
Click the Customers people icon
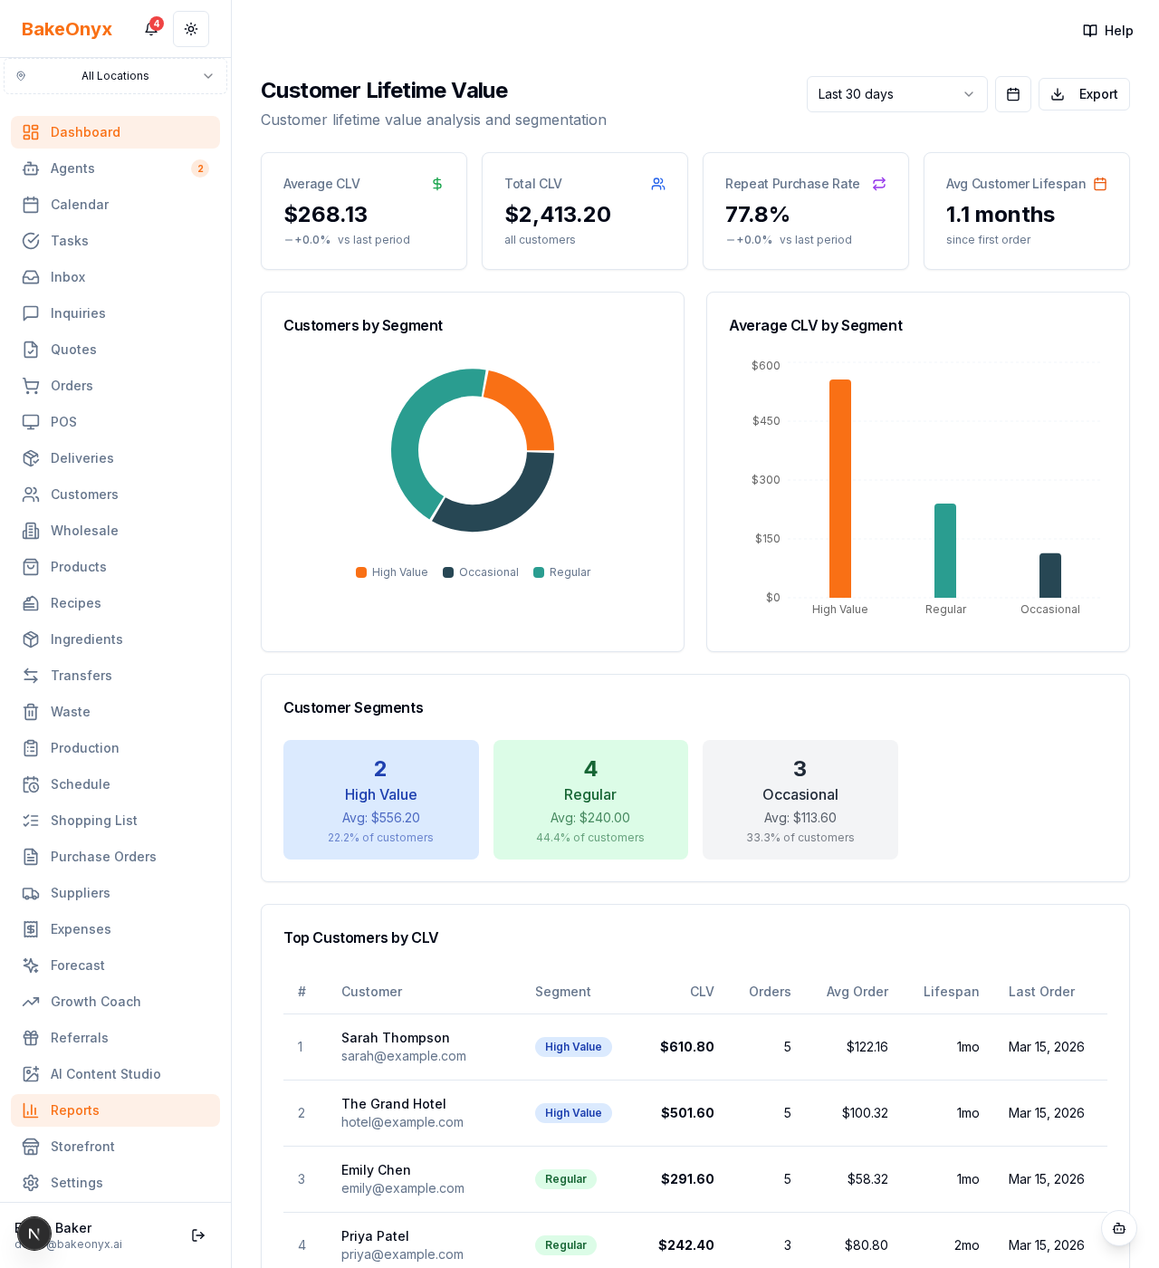pyautogui.click(x=31, y=495)
